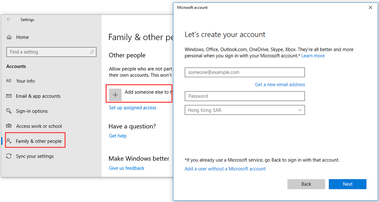Open Family & other people section
379x202 pixels.
[39, 141]
